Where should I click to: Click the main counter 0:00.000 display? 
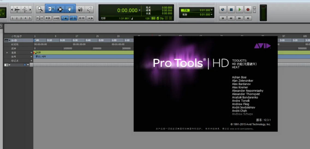[127, 10]
